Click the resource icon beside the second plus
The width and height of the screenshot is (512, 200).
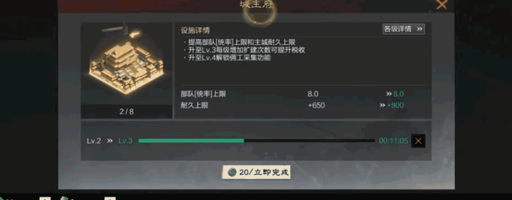[x=64, y=198]
